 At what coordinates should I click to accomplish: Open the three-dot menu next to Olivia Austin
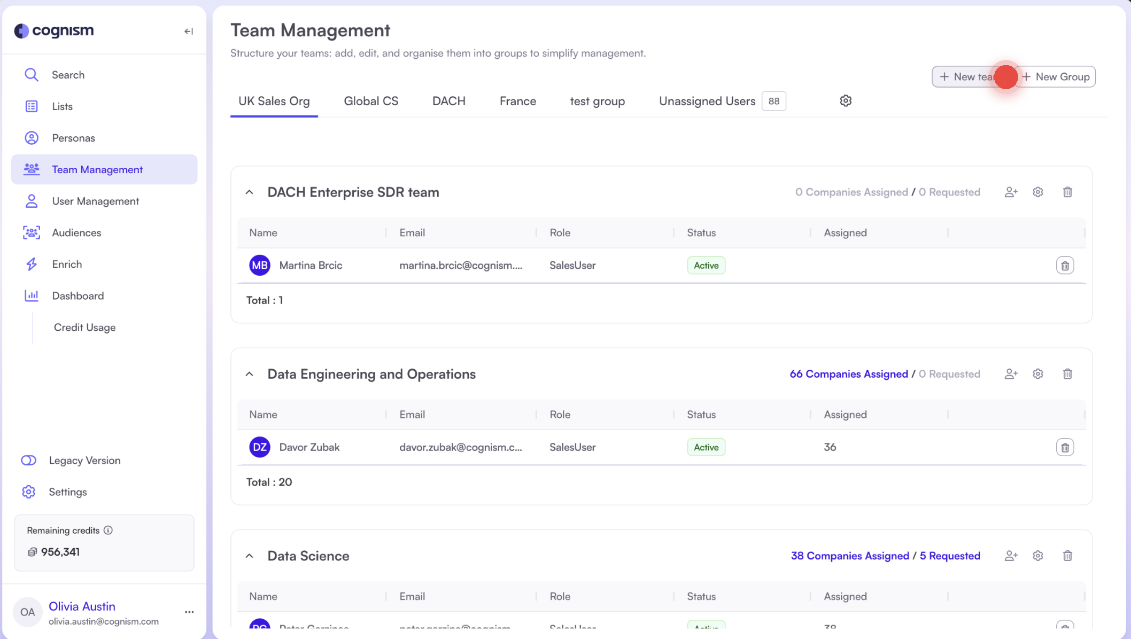tap(189, 612)
